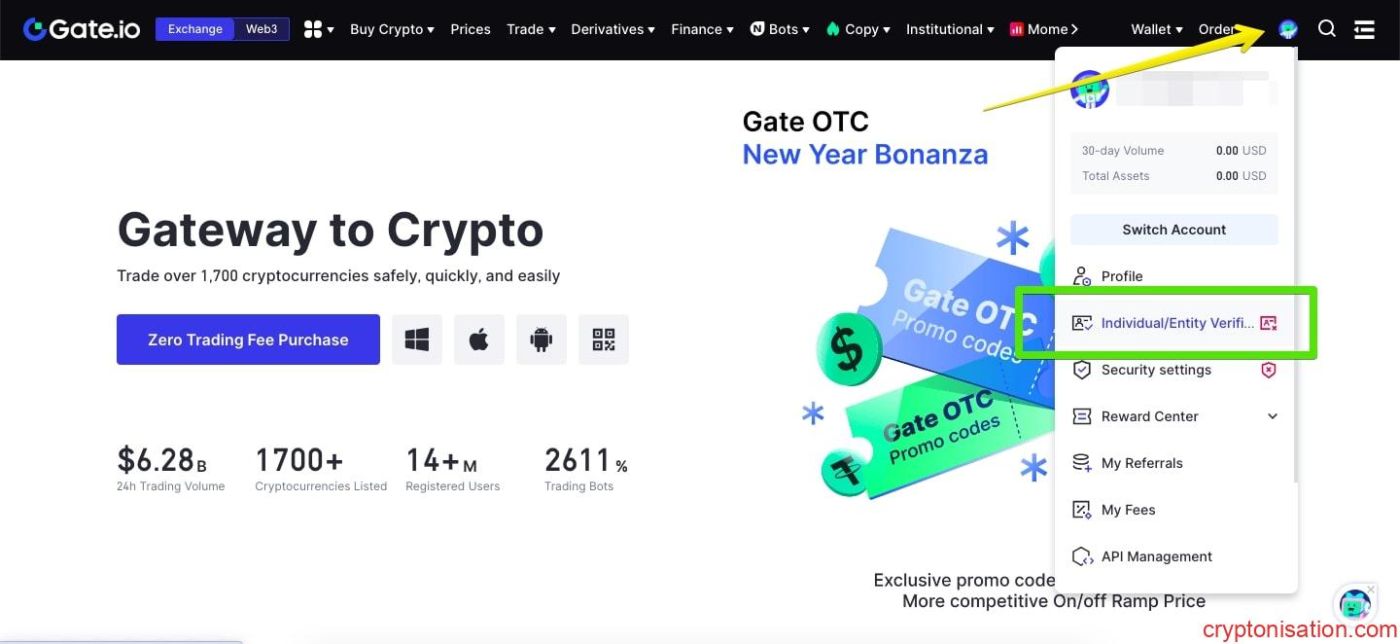Open the hamburger menu icon top right
The width and height of the screenshot is (1400, 644).
coord(1364,29)
